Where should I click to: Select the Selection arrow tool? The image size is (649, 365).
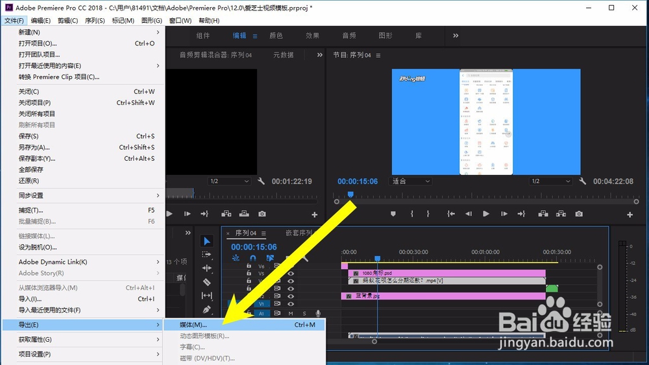coord(207,241)
